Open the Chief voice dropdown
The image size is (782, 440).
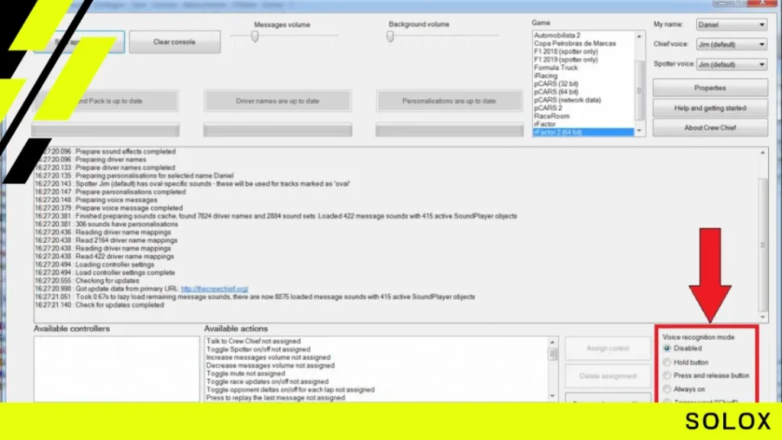732,44
